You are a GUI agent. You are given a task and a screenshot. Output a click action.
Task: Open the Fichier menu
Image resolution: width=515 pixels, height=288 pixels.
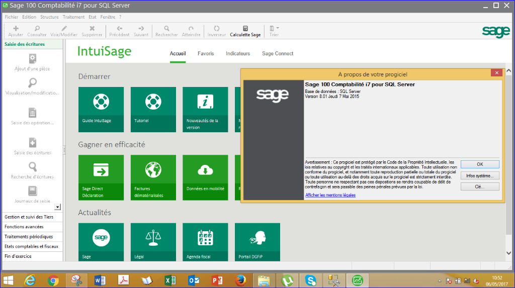coord(12,17)
